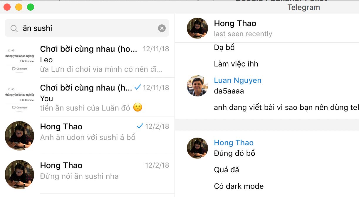
Task: Click the blue read checkmark beside 12/2/18
Action: pyautogui.click(x=140, y=126)
